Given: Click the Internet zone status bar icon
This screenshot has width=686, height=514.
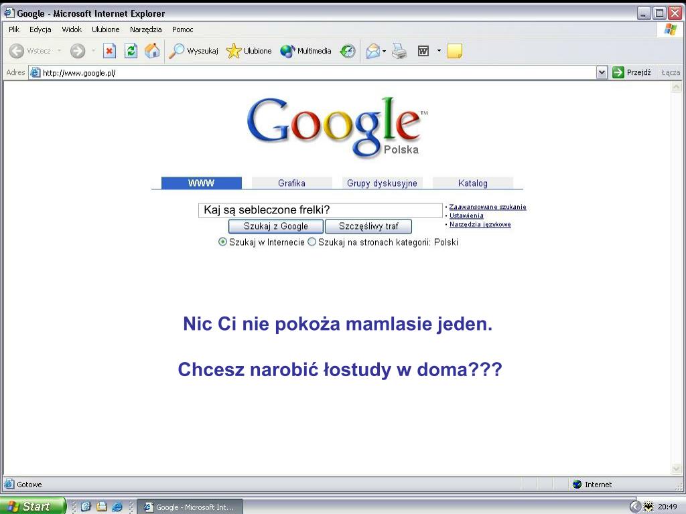Looking at the screenshot, I should tap(577, 484).
